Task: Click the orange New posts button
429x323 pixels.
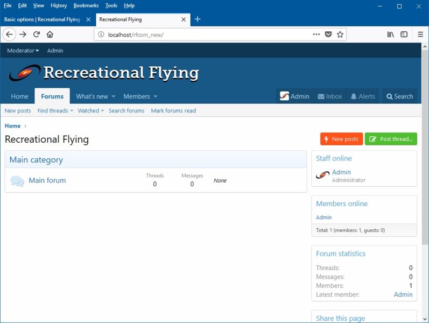Action: 341,139
